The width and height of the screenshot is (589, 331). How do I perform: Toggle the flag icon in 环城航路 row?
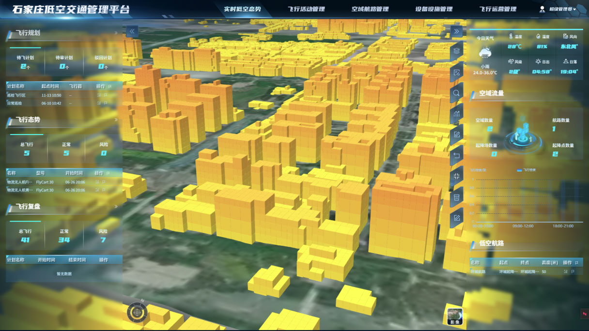(x=573, y=271)
